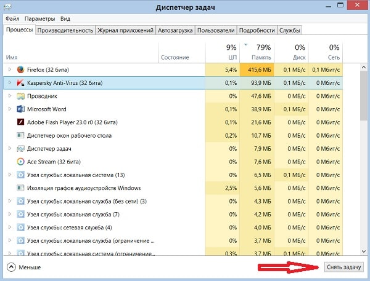
Task: Select the Диспетчер задач process icon
Action: [20, 149]
